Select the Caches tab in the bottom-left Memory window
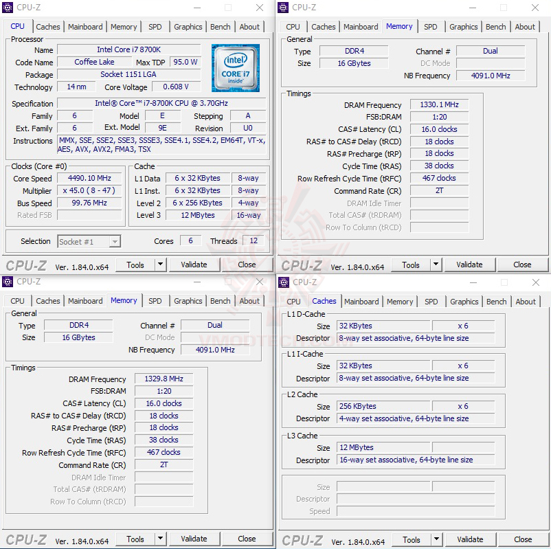 tap(48, 301)
